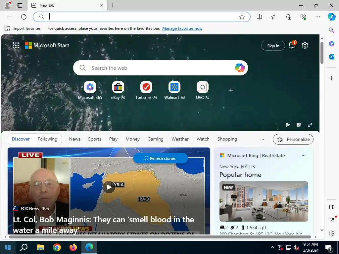The height and width of the screenshot is (254, 339).
Task: Click the page vertical scrollbar
Action: click(322, 53)
